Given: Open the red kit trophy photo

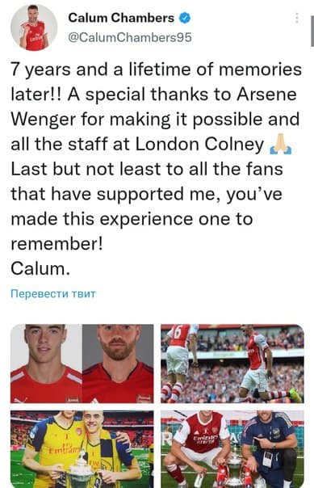Looking at the screenshot, I should click(x=232, y=449).
